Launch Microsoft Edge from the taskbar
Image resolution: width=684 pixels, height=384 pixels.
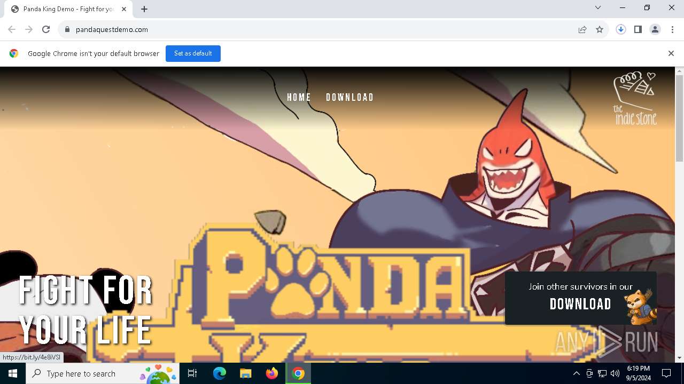(220, 373)
